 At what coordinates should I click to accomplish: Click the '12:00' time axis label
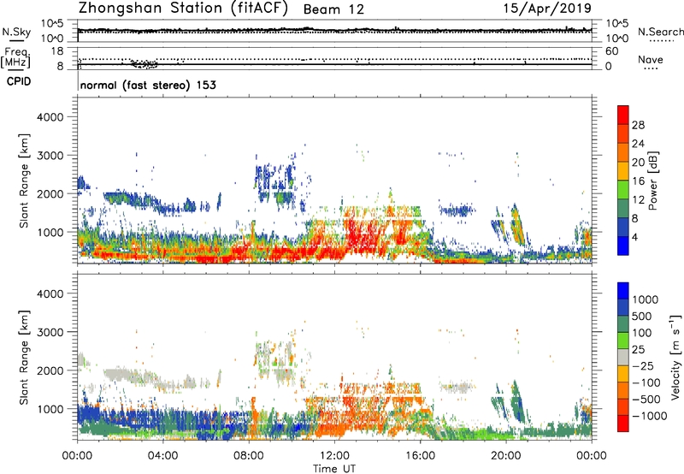pos(334,456)
